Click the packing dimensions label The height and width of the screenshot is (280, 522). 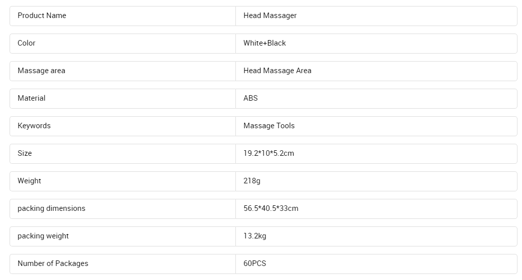click(x=51, y=208)
